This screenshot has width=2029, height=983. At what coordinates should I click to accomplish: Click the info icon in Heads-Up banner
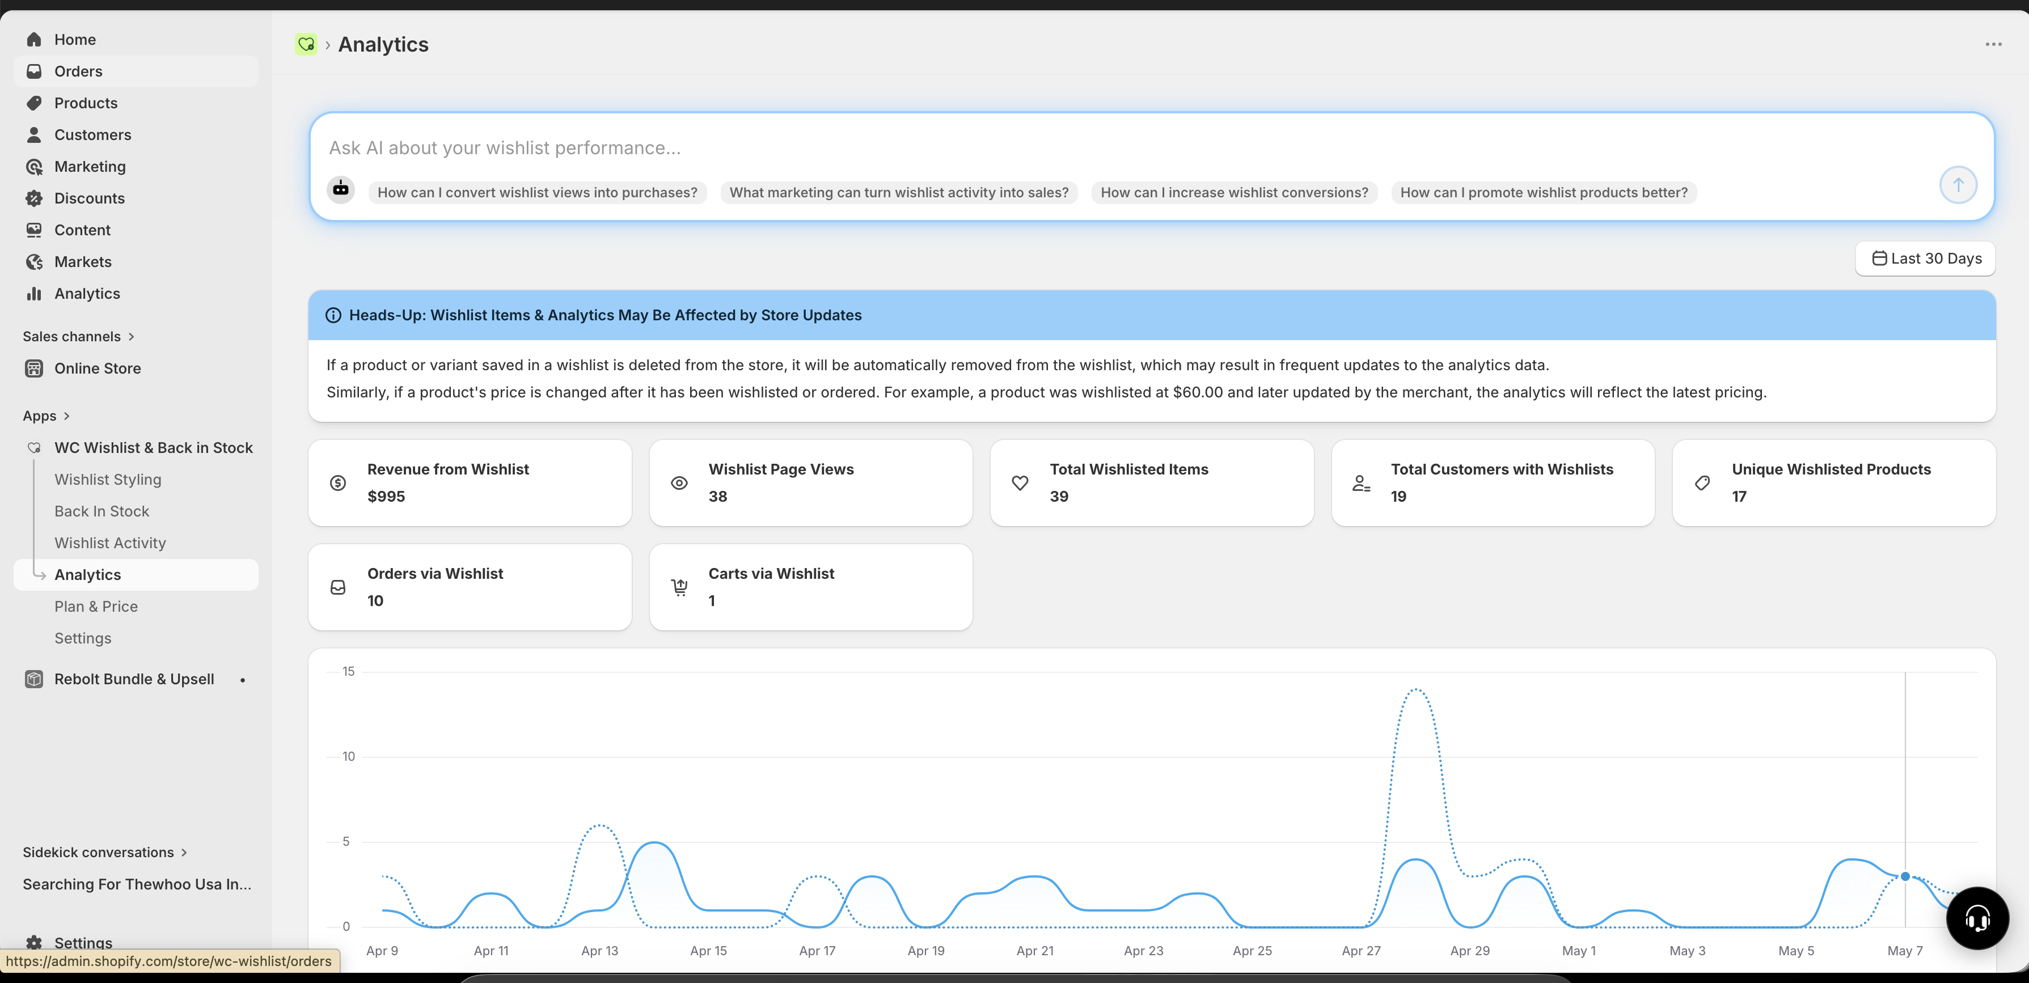click(x=333, y=315)
